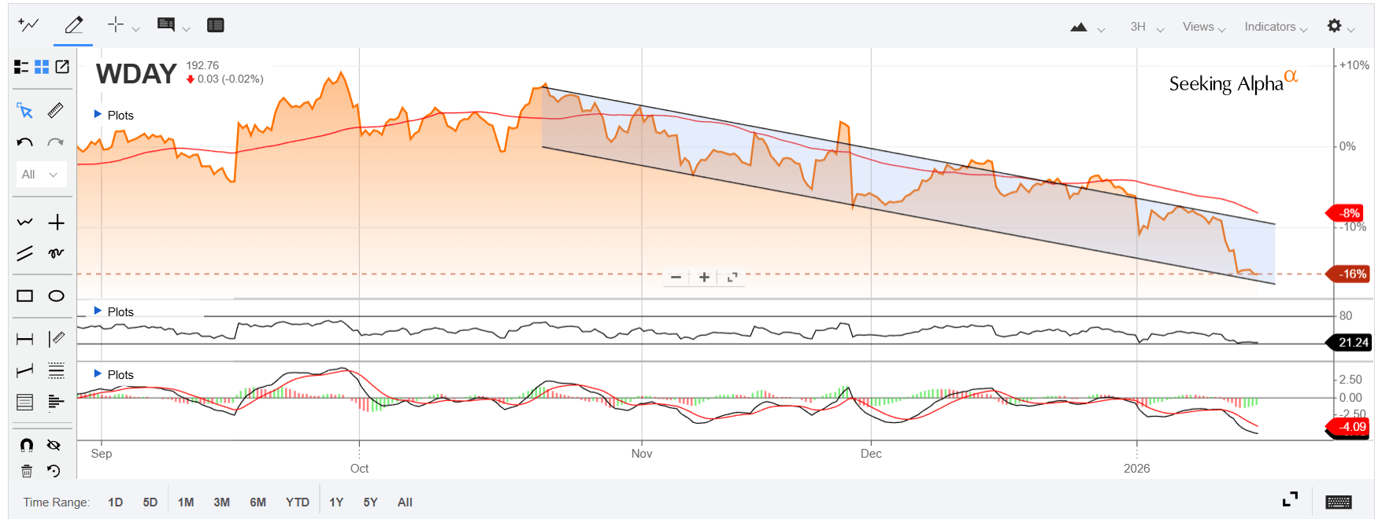Screen dimensions: 1382x519
Task: Click the 21.24 RSI value label
Action: (x=1350, y=343)
